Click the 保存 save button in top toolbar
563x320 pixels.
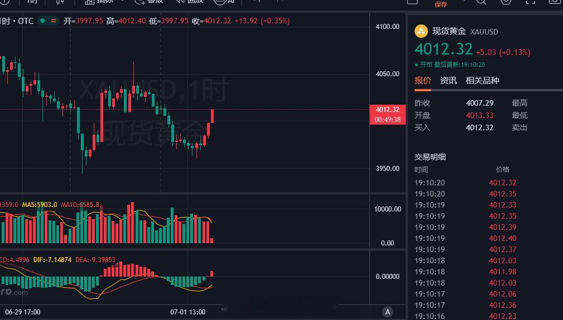[x=441, y=4]
